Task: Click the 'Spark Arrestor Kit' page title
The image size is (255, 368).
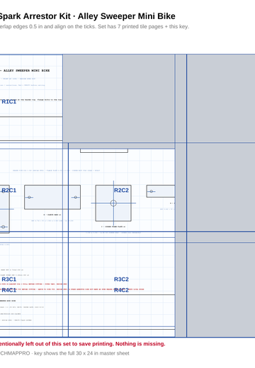Action: coord(88,16)
